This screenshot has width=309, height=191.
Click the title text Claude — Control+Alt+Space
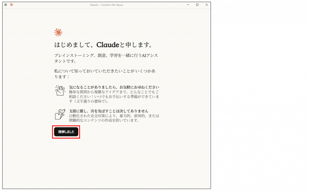point(106,5)
